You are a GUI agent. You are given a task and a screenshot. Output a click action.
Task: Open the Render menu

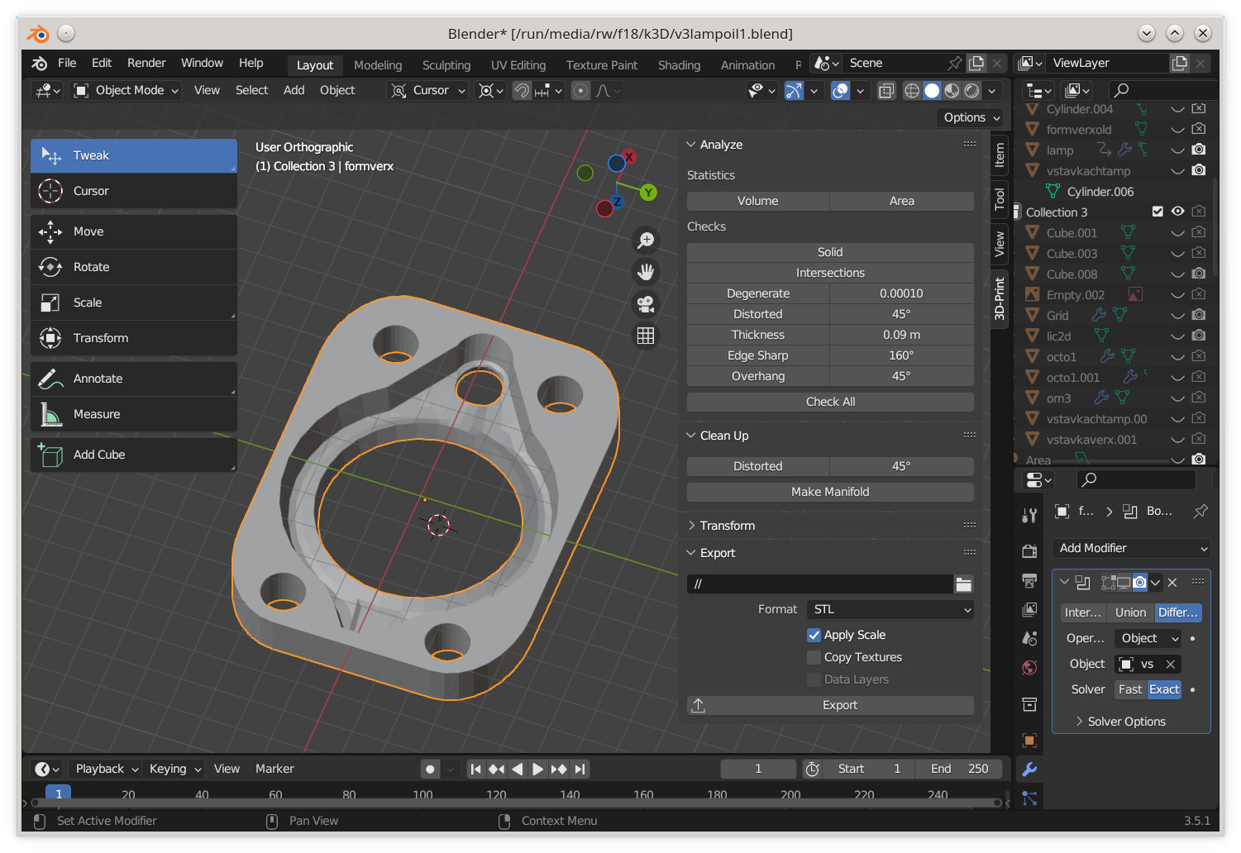coord(146,63)
